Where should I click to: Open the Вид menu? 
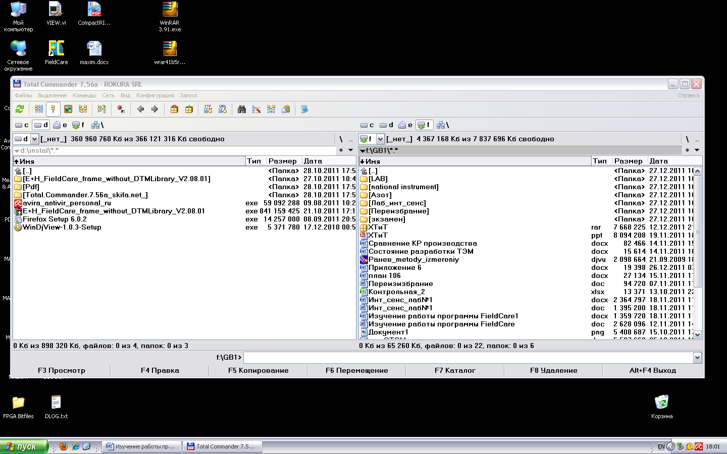(126, 95)
